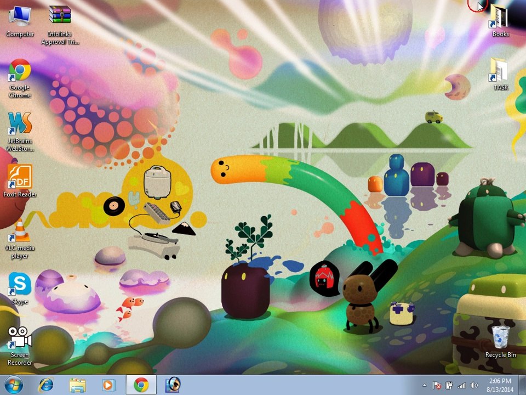Open the Action Center flag icon

click(437, 385)
